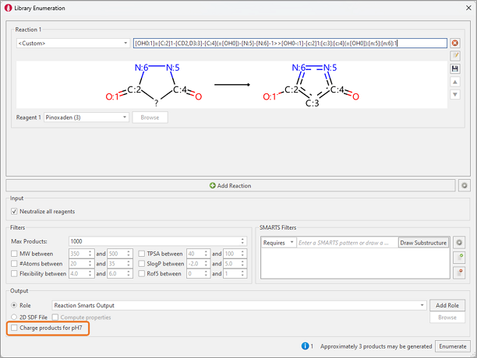This screenshot has height=358, width=477.
Task: Open reaction settings gear beside Add Reaction
Action: point(465,185)
